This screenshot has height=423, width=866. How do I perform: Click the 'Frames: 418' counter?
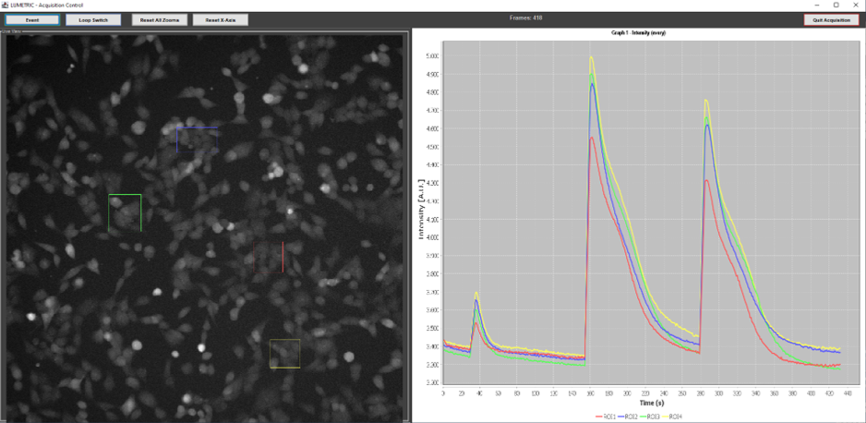coord(526,18)
